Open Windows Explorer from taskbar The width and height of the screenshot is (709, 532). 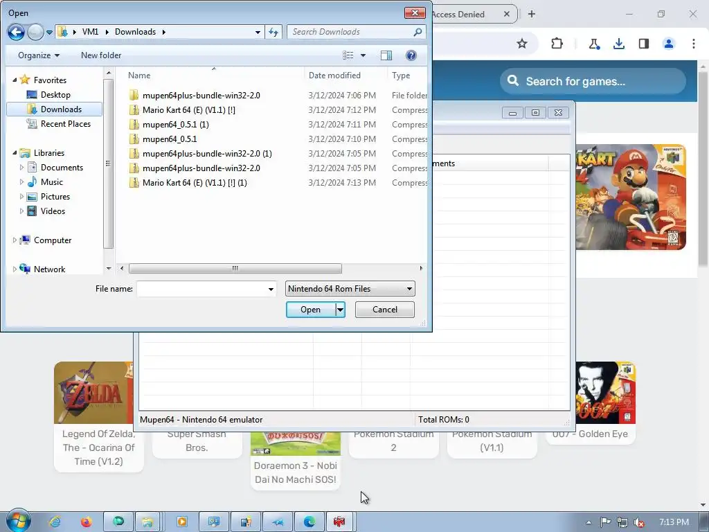coord(147,522)
